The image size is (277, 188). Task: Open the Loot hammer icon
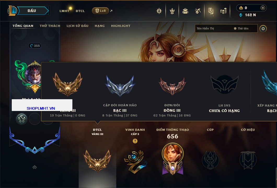click(x=198, y=11)
